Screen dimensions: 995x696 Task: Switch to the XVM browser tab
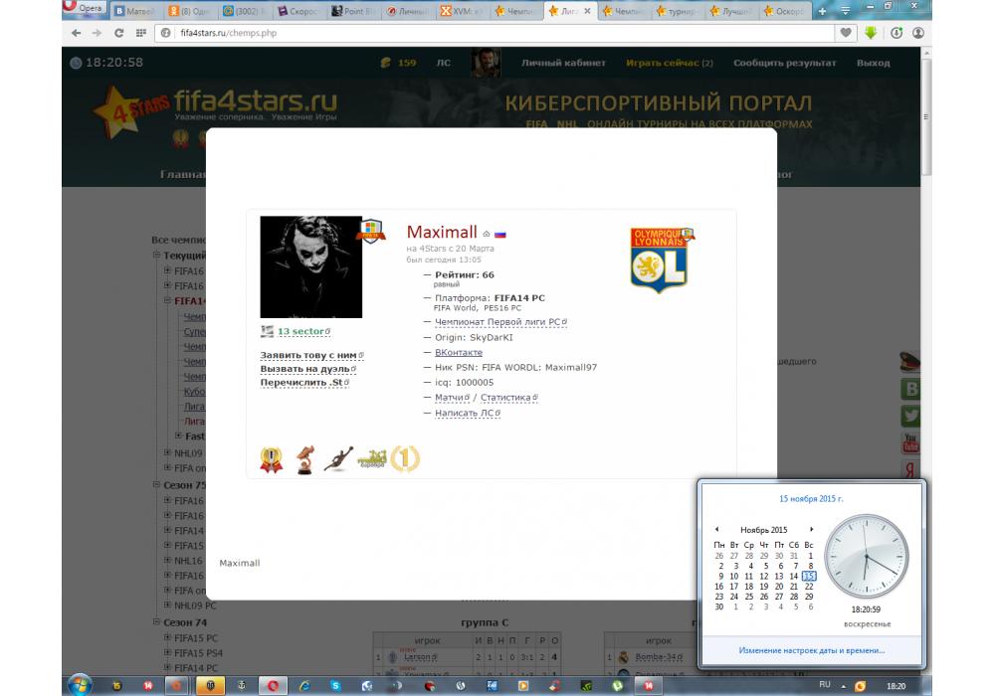[x=461, y=11]
